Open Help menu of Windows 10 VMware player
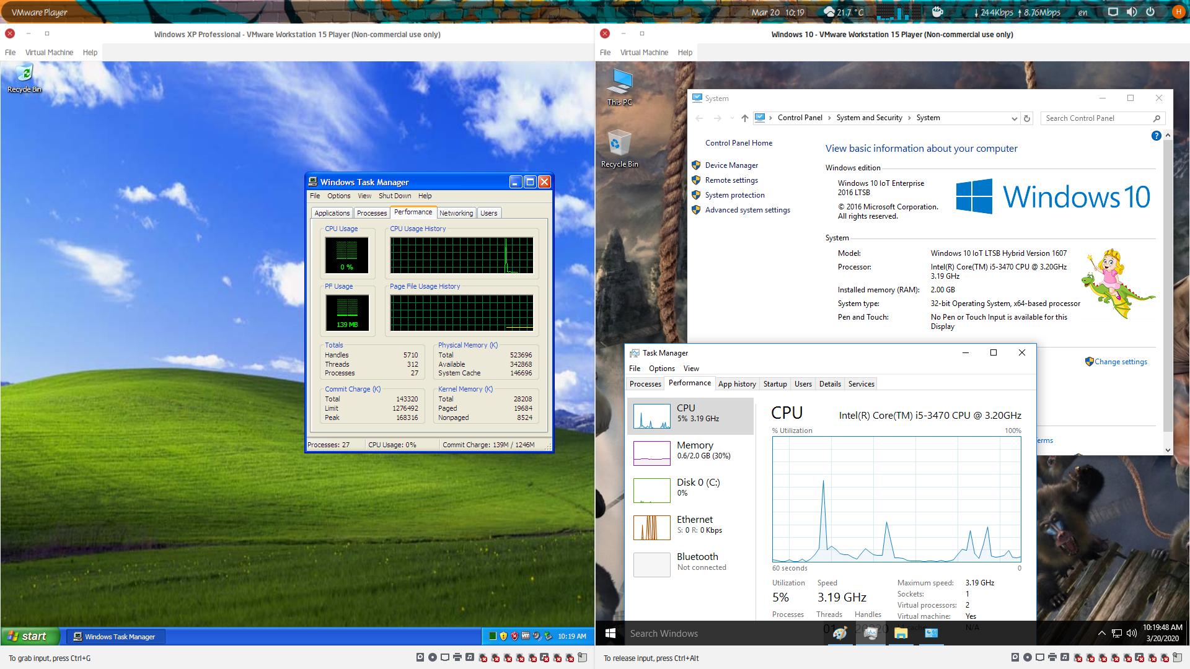 pyautogui.click(x=685, y=53)
